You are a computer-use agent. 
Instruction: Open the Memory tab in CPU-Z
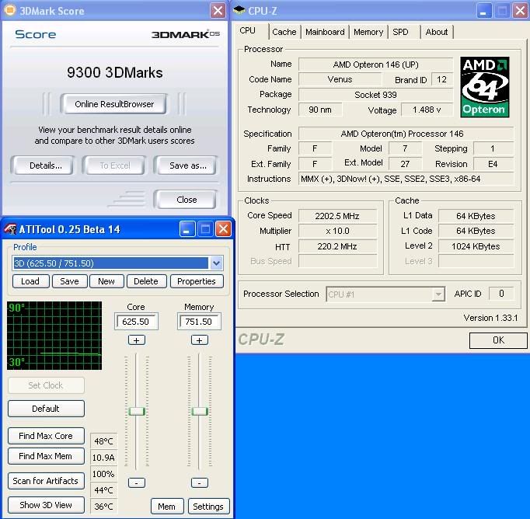[368, 32]
